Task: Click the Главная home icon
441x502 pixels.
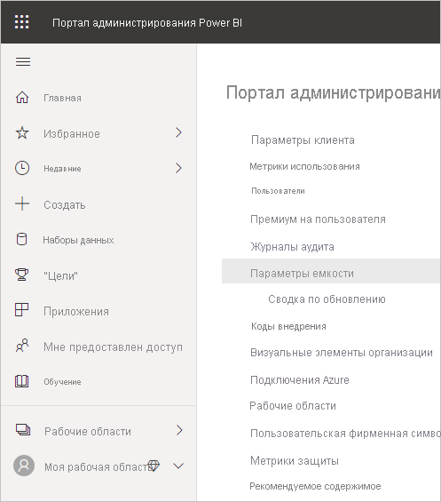Action: 22,98
